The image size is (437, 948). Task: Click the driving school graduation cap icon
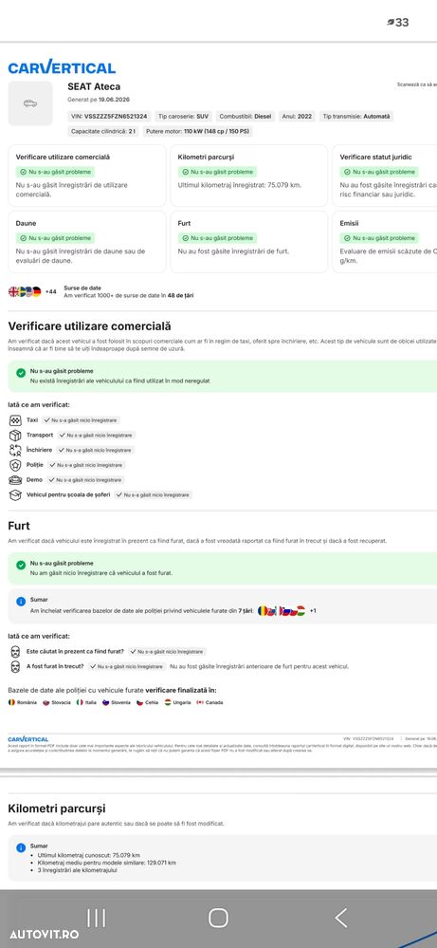pos(15,494)
